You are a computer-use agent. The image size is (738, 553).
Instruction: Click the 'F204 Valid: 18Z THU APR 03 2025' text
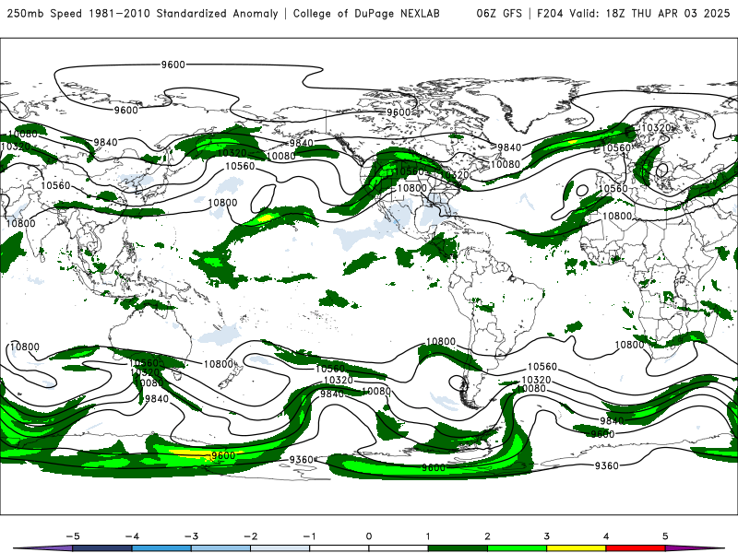[633, 14]
